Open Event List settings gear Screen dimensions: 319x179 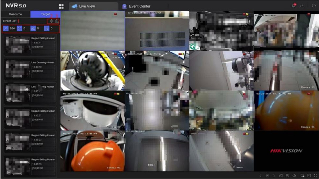(x=51, y=21)
